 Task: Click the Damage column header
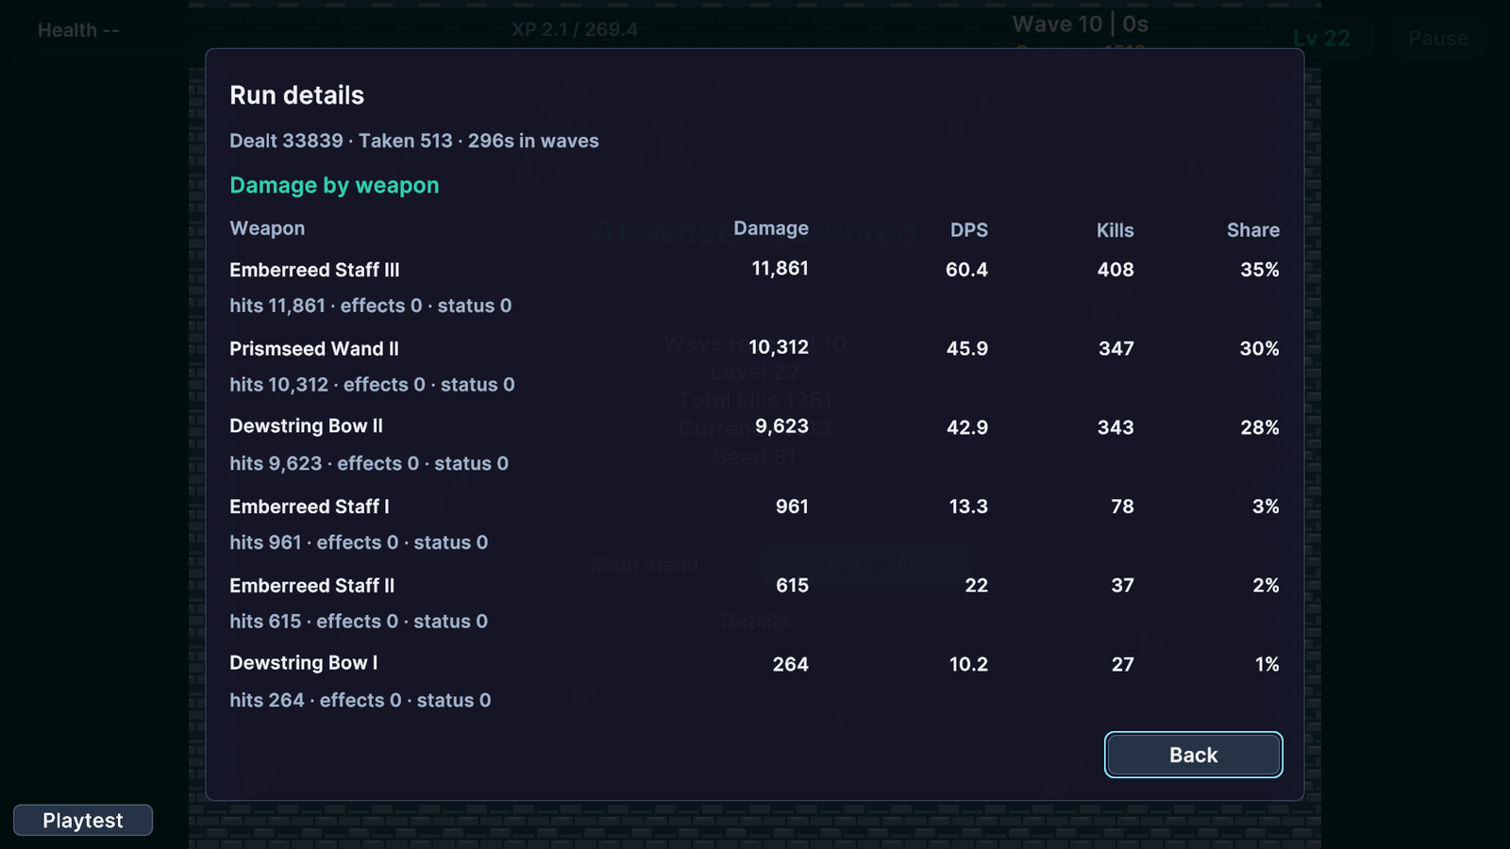click(x=771, y=228)
